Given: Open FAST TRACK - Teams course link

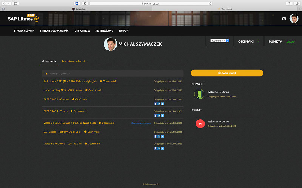Looking at the screenshot, I should click(55, 111).
